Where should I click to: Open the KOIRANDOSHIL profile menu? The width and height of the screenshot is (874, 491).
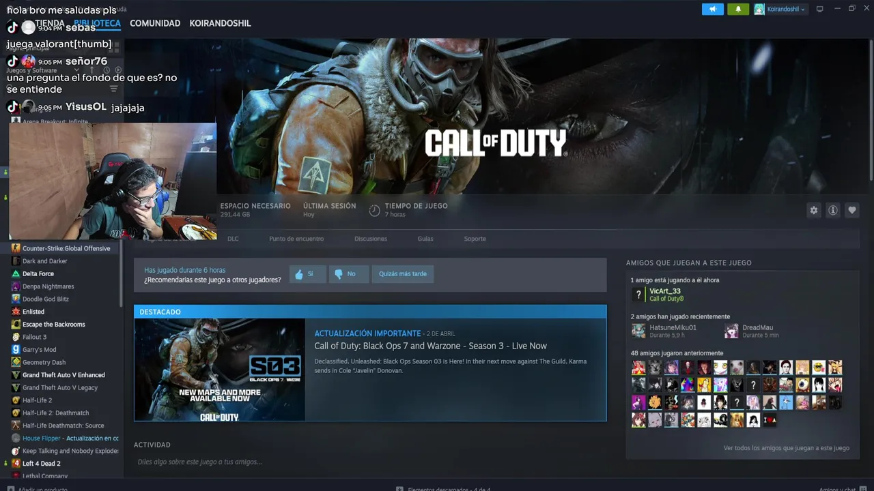tap(220, 23)
